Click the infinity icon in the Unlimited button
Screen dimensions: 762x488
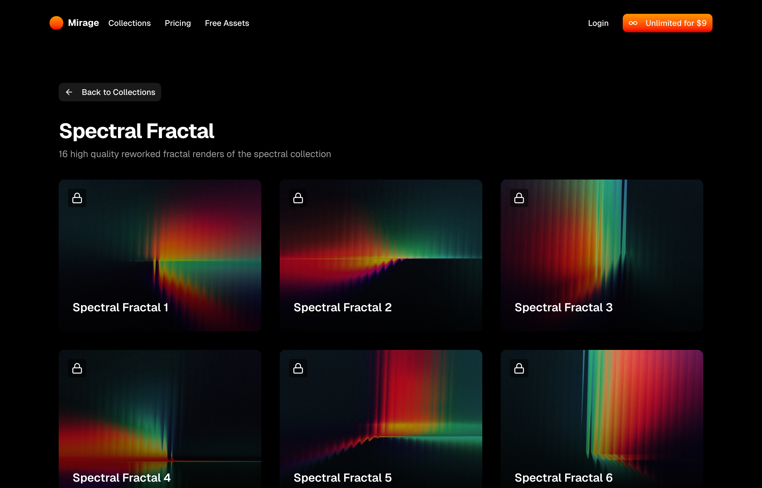tap(633, 23)
